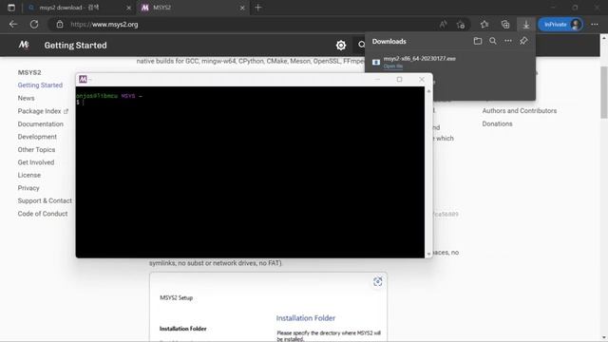
Task: Add this page to favorites
Action: pyautogui.click(x=461, y=25)
